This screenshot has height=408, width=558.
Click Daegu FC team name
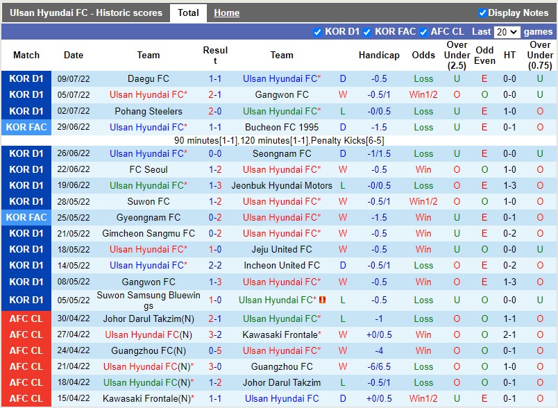tap(149, 78)
